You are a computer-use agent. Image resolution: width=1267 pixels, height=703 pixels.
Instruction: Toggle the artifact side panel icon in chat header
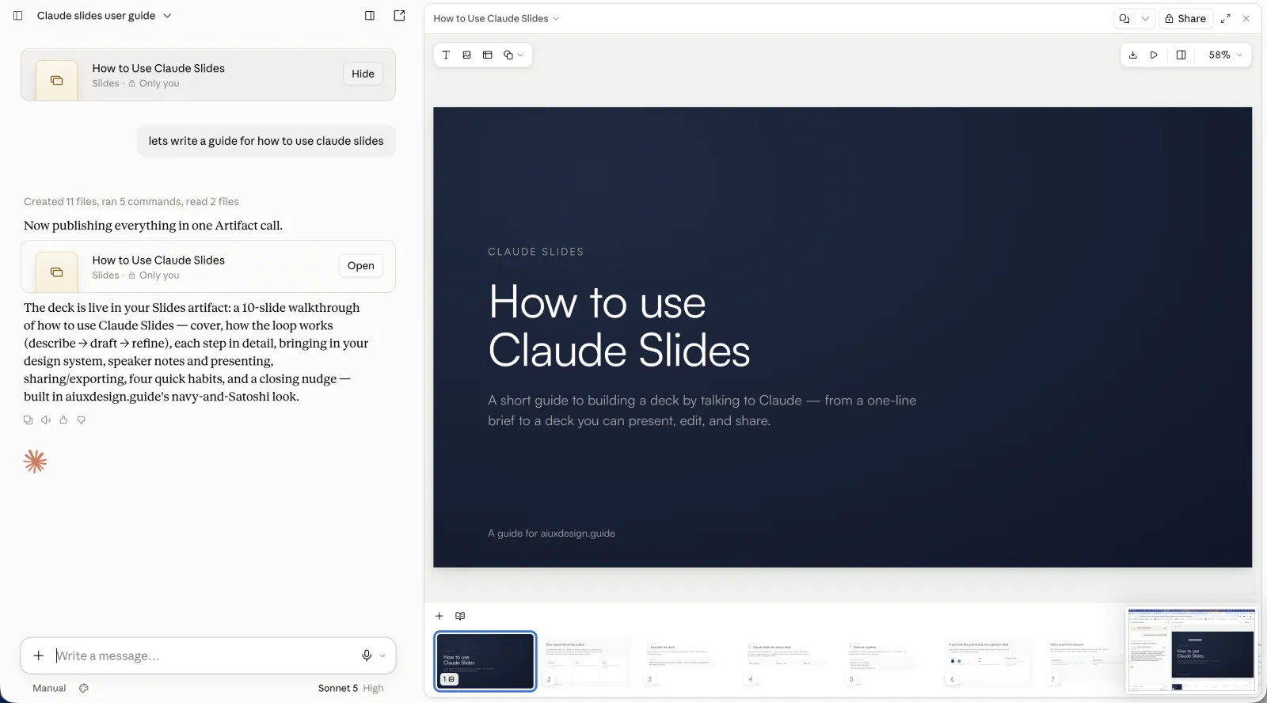[370, 16]
